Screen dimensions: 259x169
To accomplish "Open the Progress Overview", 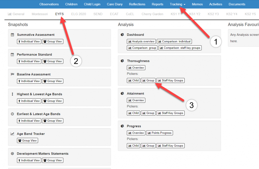I will tap(136, 133).
